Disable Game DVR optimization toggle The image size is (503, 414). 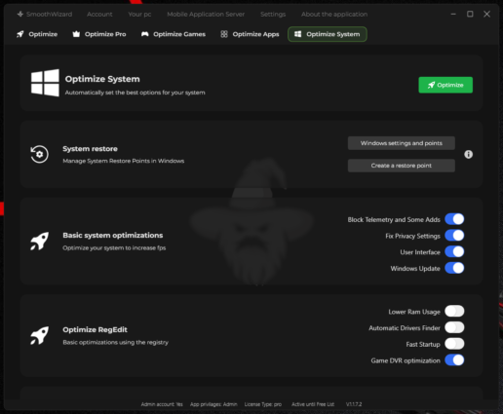click(454, 360)
